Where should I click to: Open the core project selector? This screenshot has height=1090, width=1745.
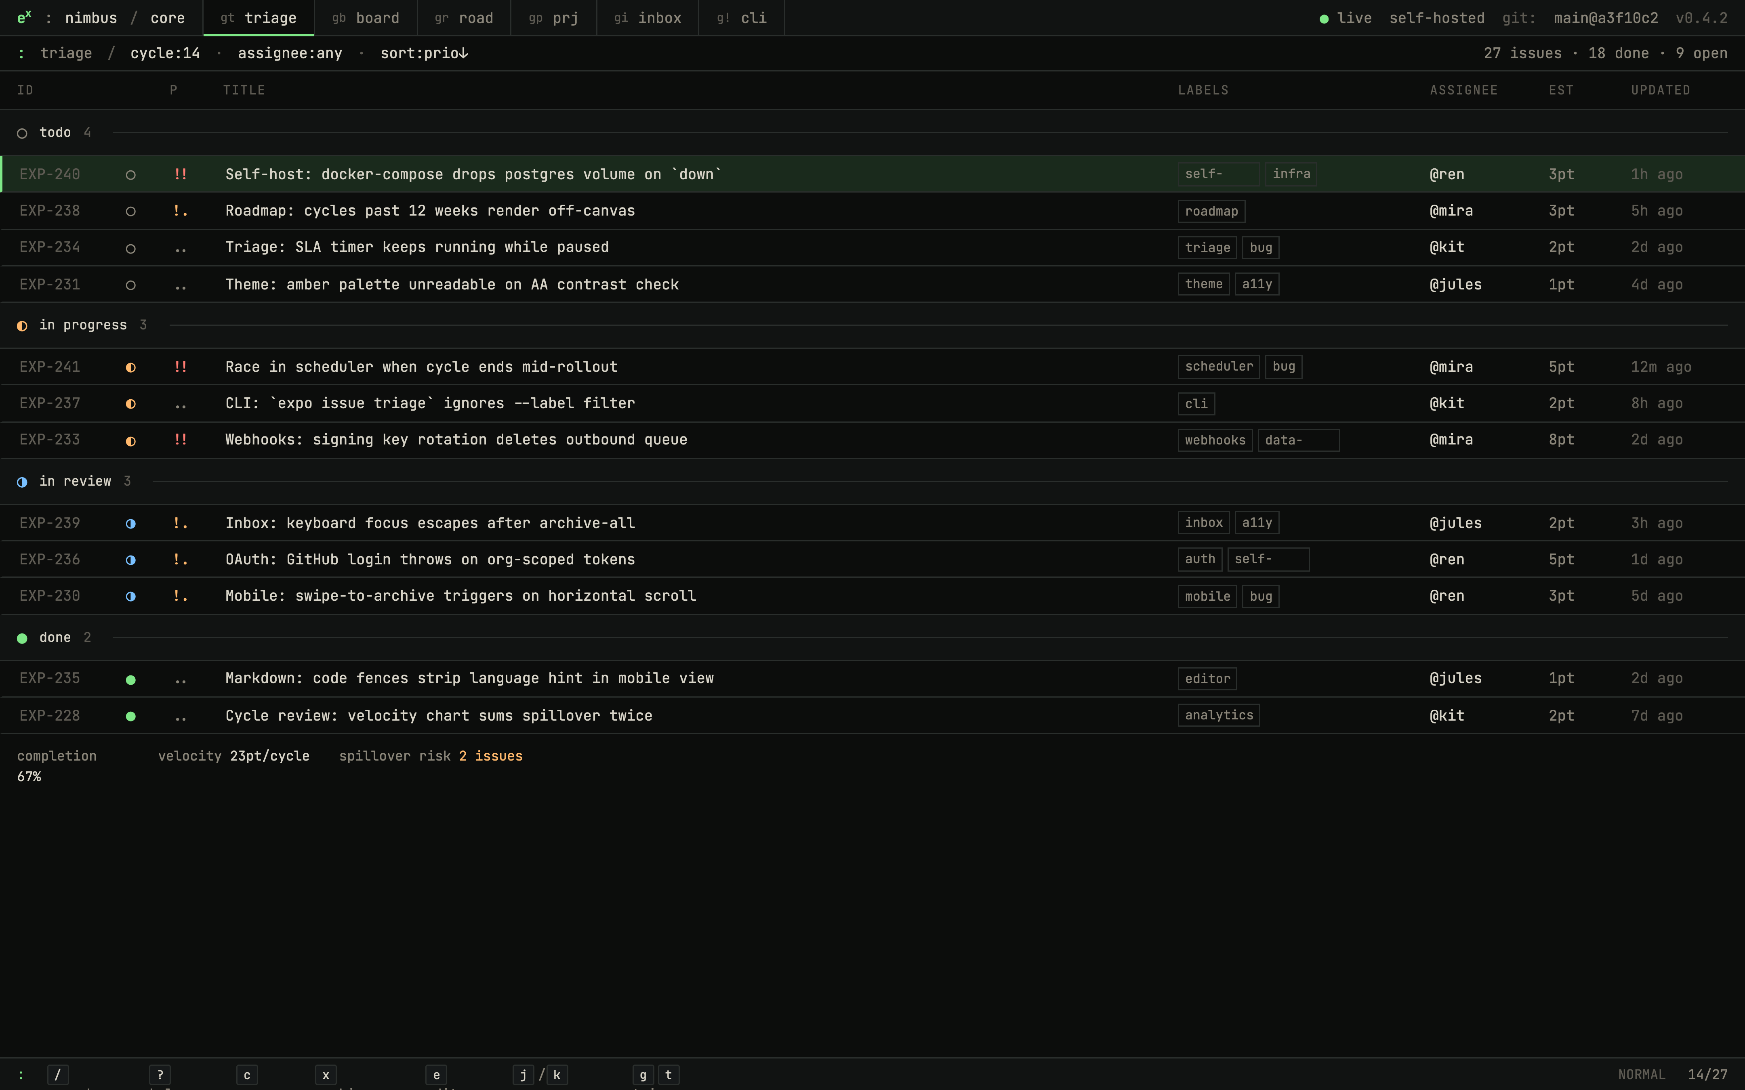[167, 18]
